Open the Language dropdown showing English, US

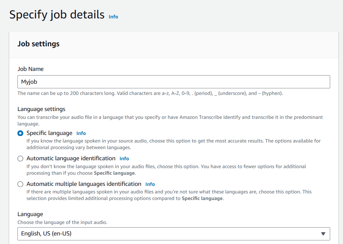click(x=174, y=234)
